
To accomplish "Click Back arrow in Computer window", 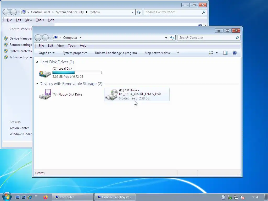I will click(x=38, y=38).
